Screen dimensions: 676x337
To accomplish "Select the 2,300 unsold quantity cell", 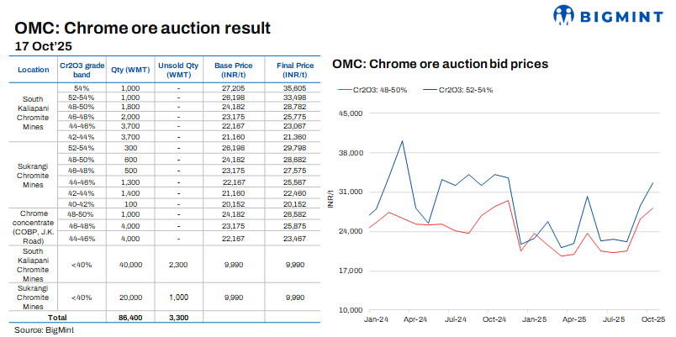I will pyautogui.click(x=178, y=264).
